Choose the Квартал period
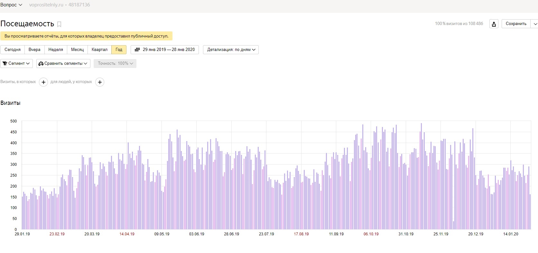This screenshot has width=538, height=253. (99, 50)
